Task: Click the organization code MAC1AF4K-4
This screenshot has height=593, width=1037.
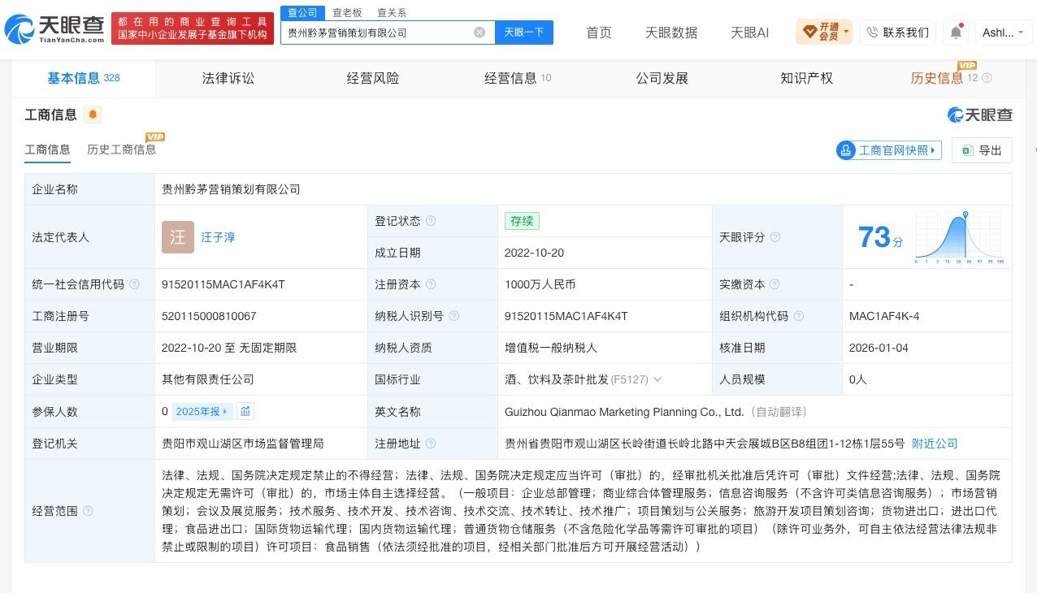Action: (884, 316)
